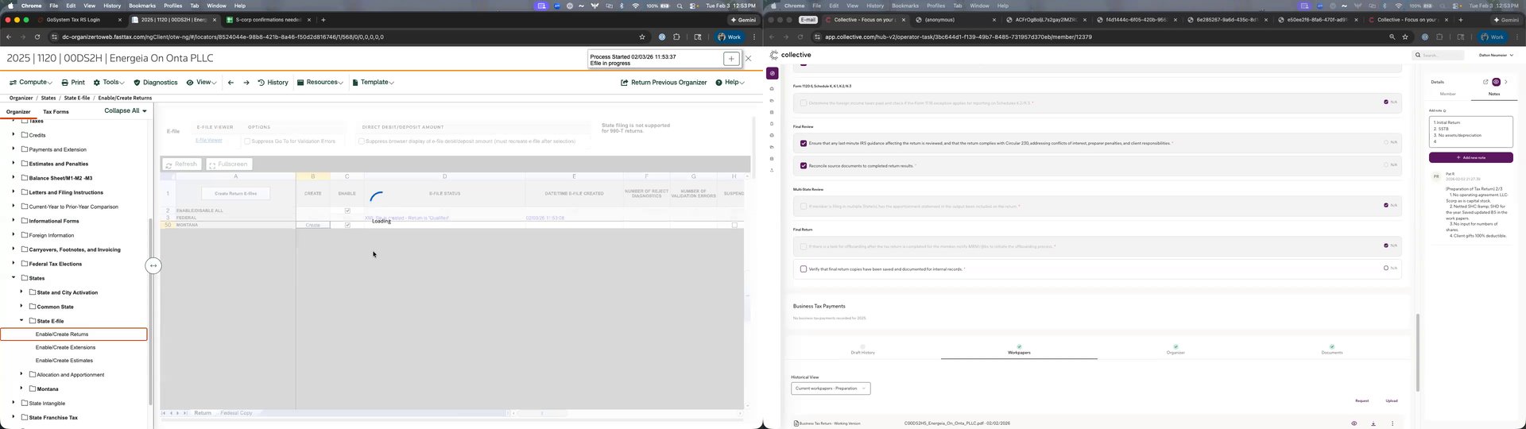Image resolution: width=1526 pixels, height=429 pixels.
Task: Close the return with the X icon
Action: click(748, 58)
